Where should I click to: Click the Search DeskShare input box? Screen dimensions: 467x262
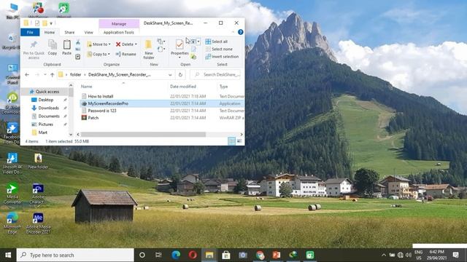click(215, 75)
